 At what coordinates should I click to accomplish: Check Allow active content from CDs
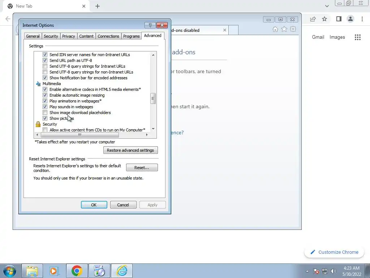tap(45, 130)
